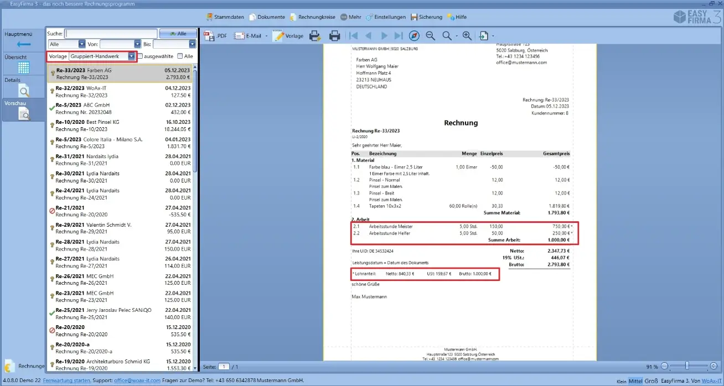The image size is (724, 386).
Task: Export the invoice as PDF
Action: pos(216,36)
